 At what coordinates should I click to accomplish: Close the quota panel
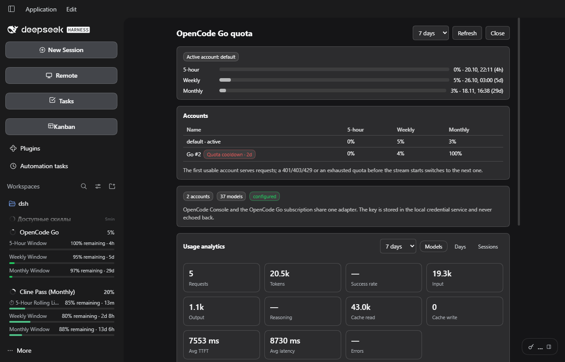(497, 33)
